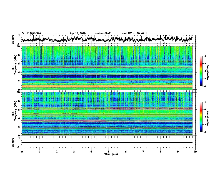Click the "4" kHz tick on ch.2 axis
Image resolution: width=220 pixels, height=170 pixels.
(x=19, y=118)
